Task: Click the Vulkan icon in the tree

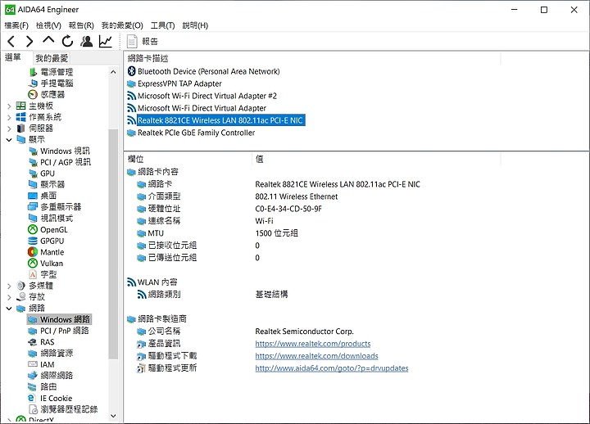Action: click(33, 263)
